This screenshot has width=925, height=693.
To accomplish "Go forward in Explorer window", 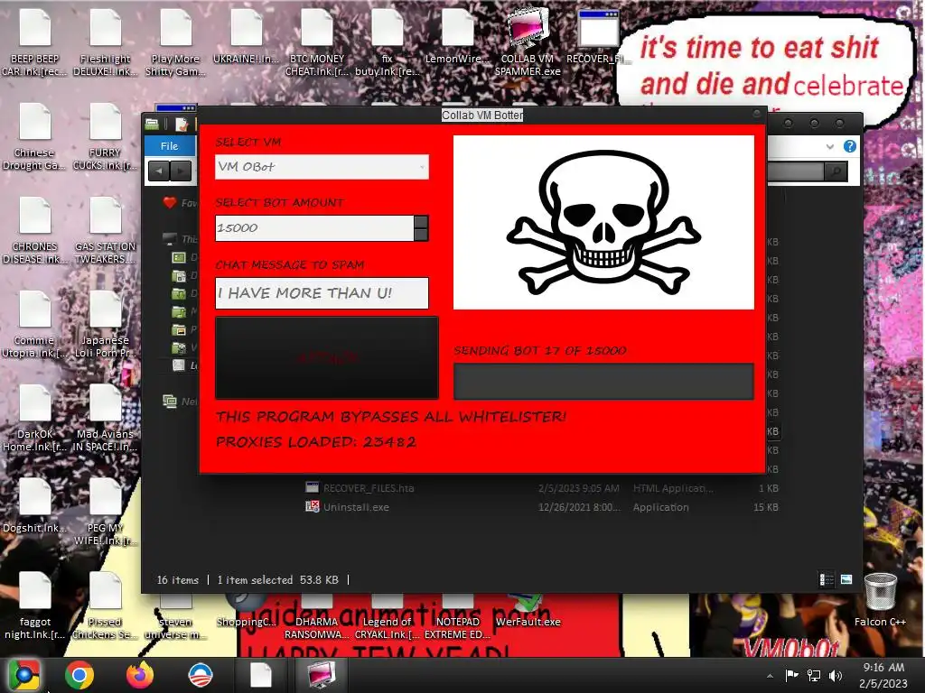I will pyautogui.click(x=181, y=171).
